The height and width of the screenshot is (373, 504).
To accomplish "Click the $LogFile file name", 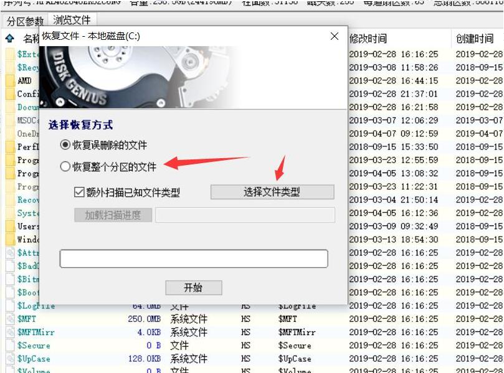I will click(x=36, y=306).
